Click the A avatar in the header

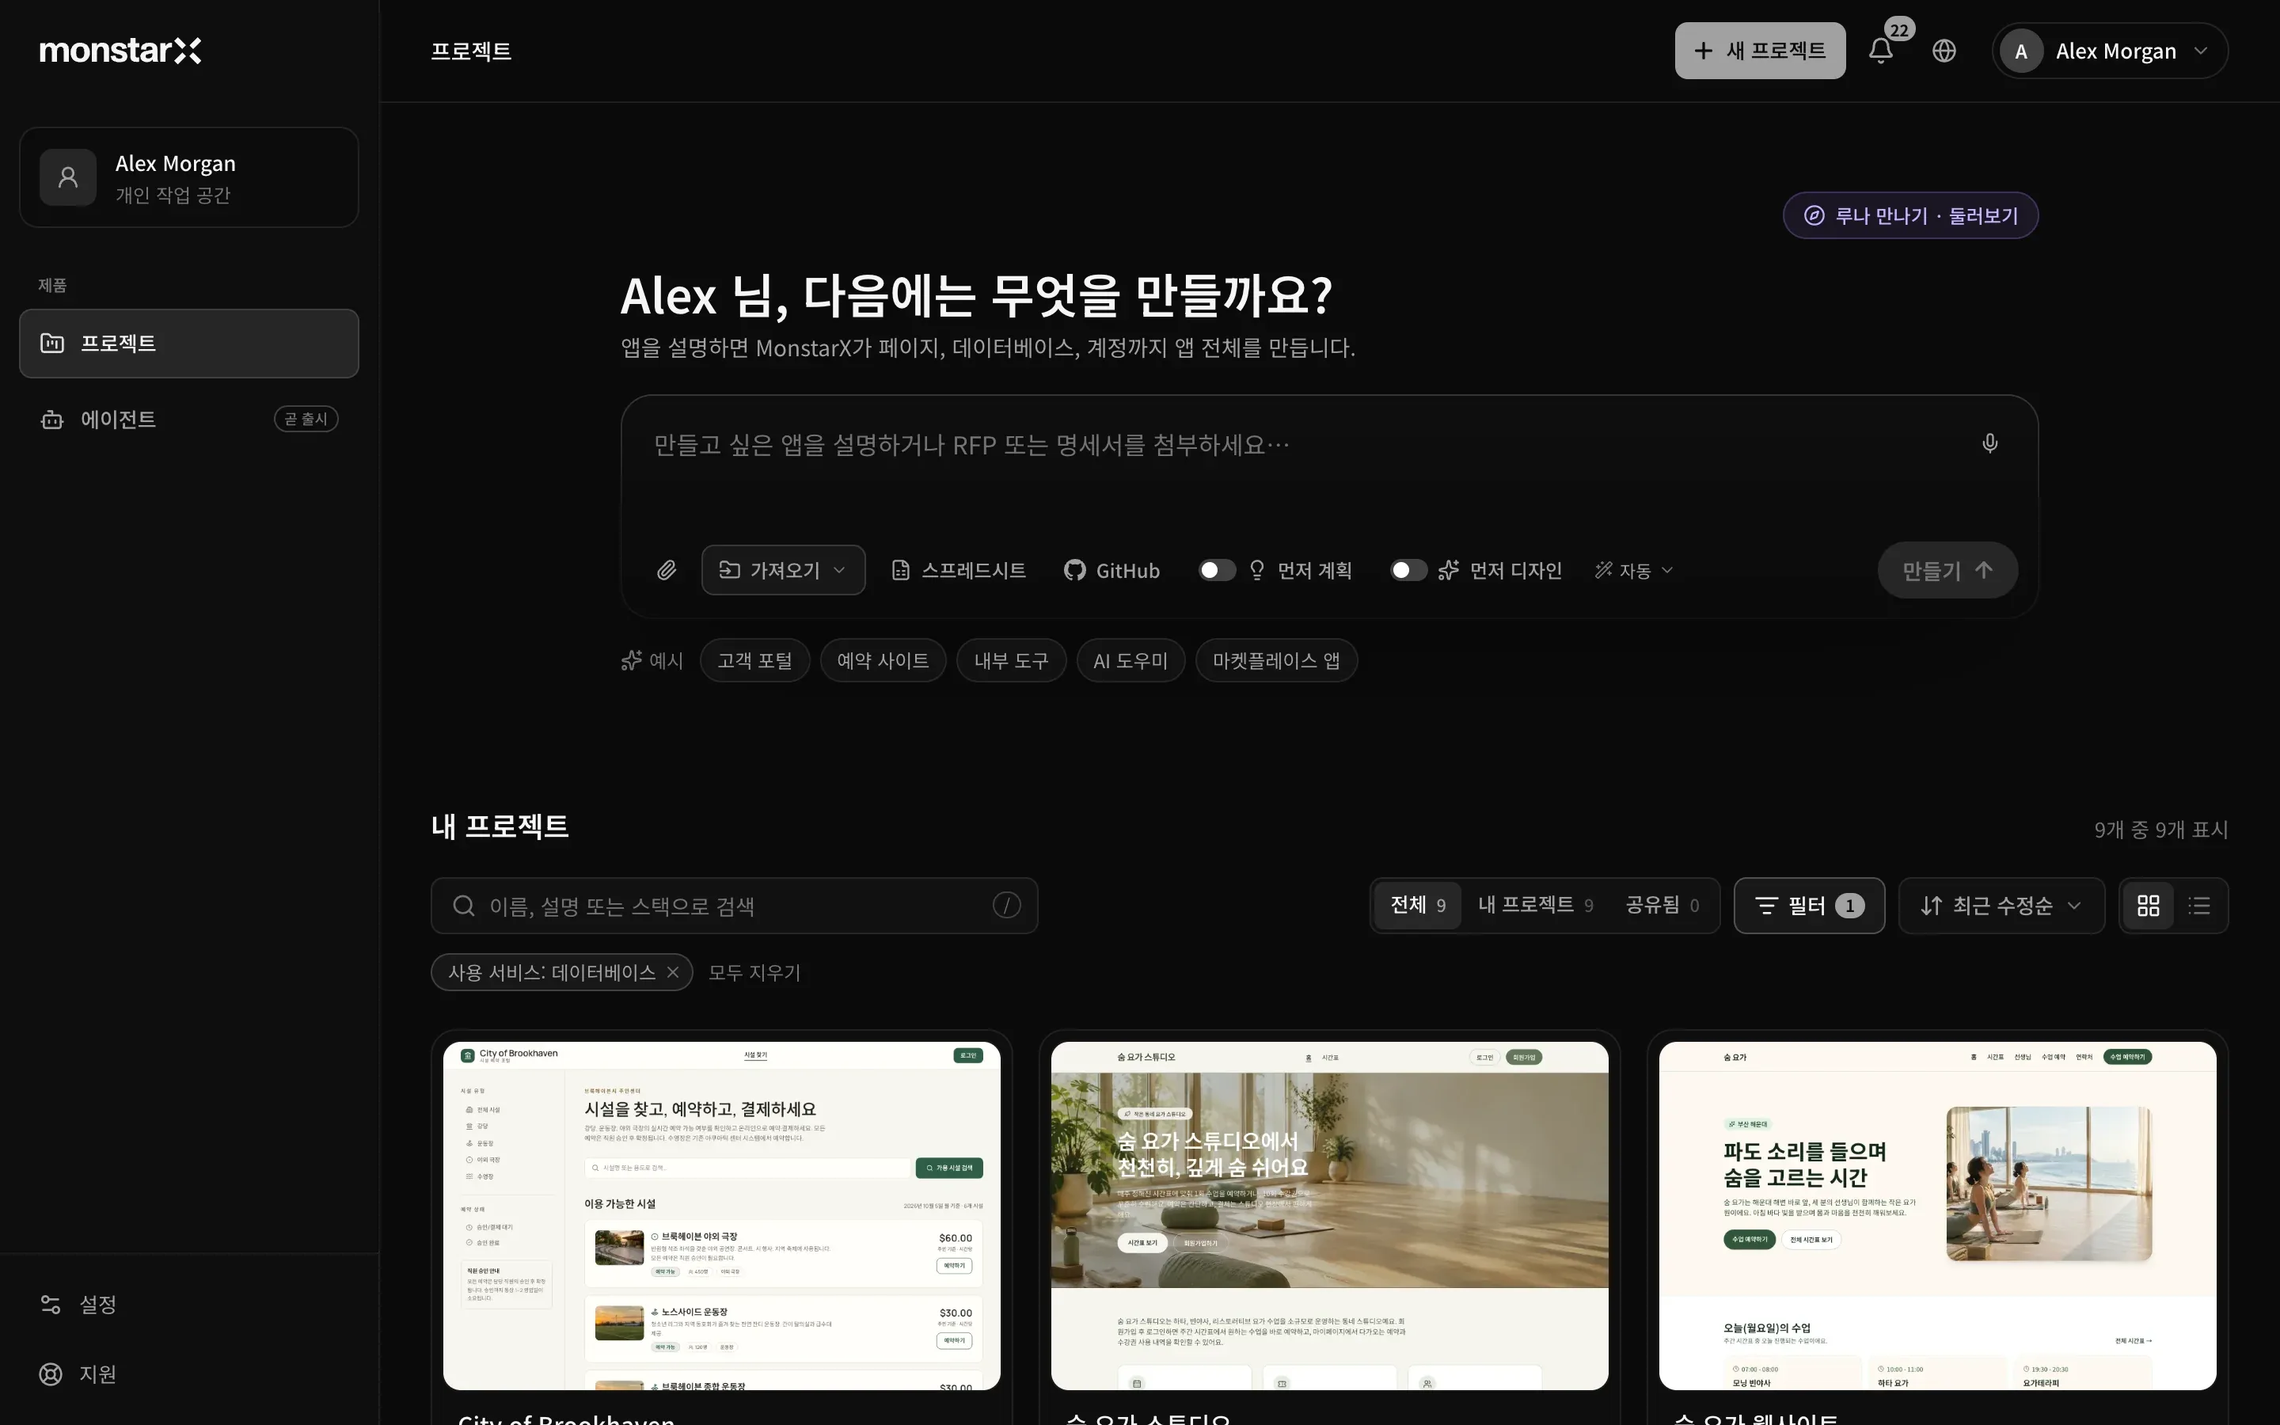pos(2021,51)
